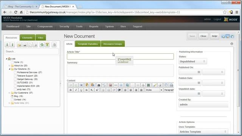
Task: Show tree sort options icon
Action: [47, 45]
